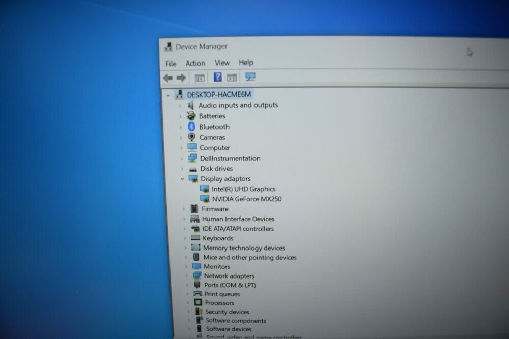Click the Monitors category icon
Image resolution: width=509 pixels, height=339 pixels.
(196, 266)
